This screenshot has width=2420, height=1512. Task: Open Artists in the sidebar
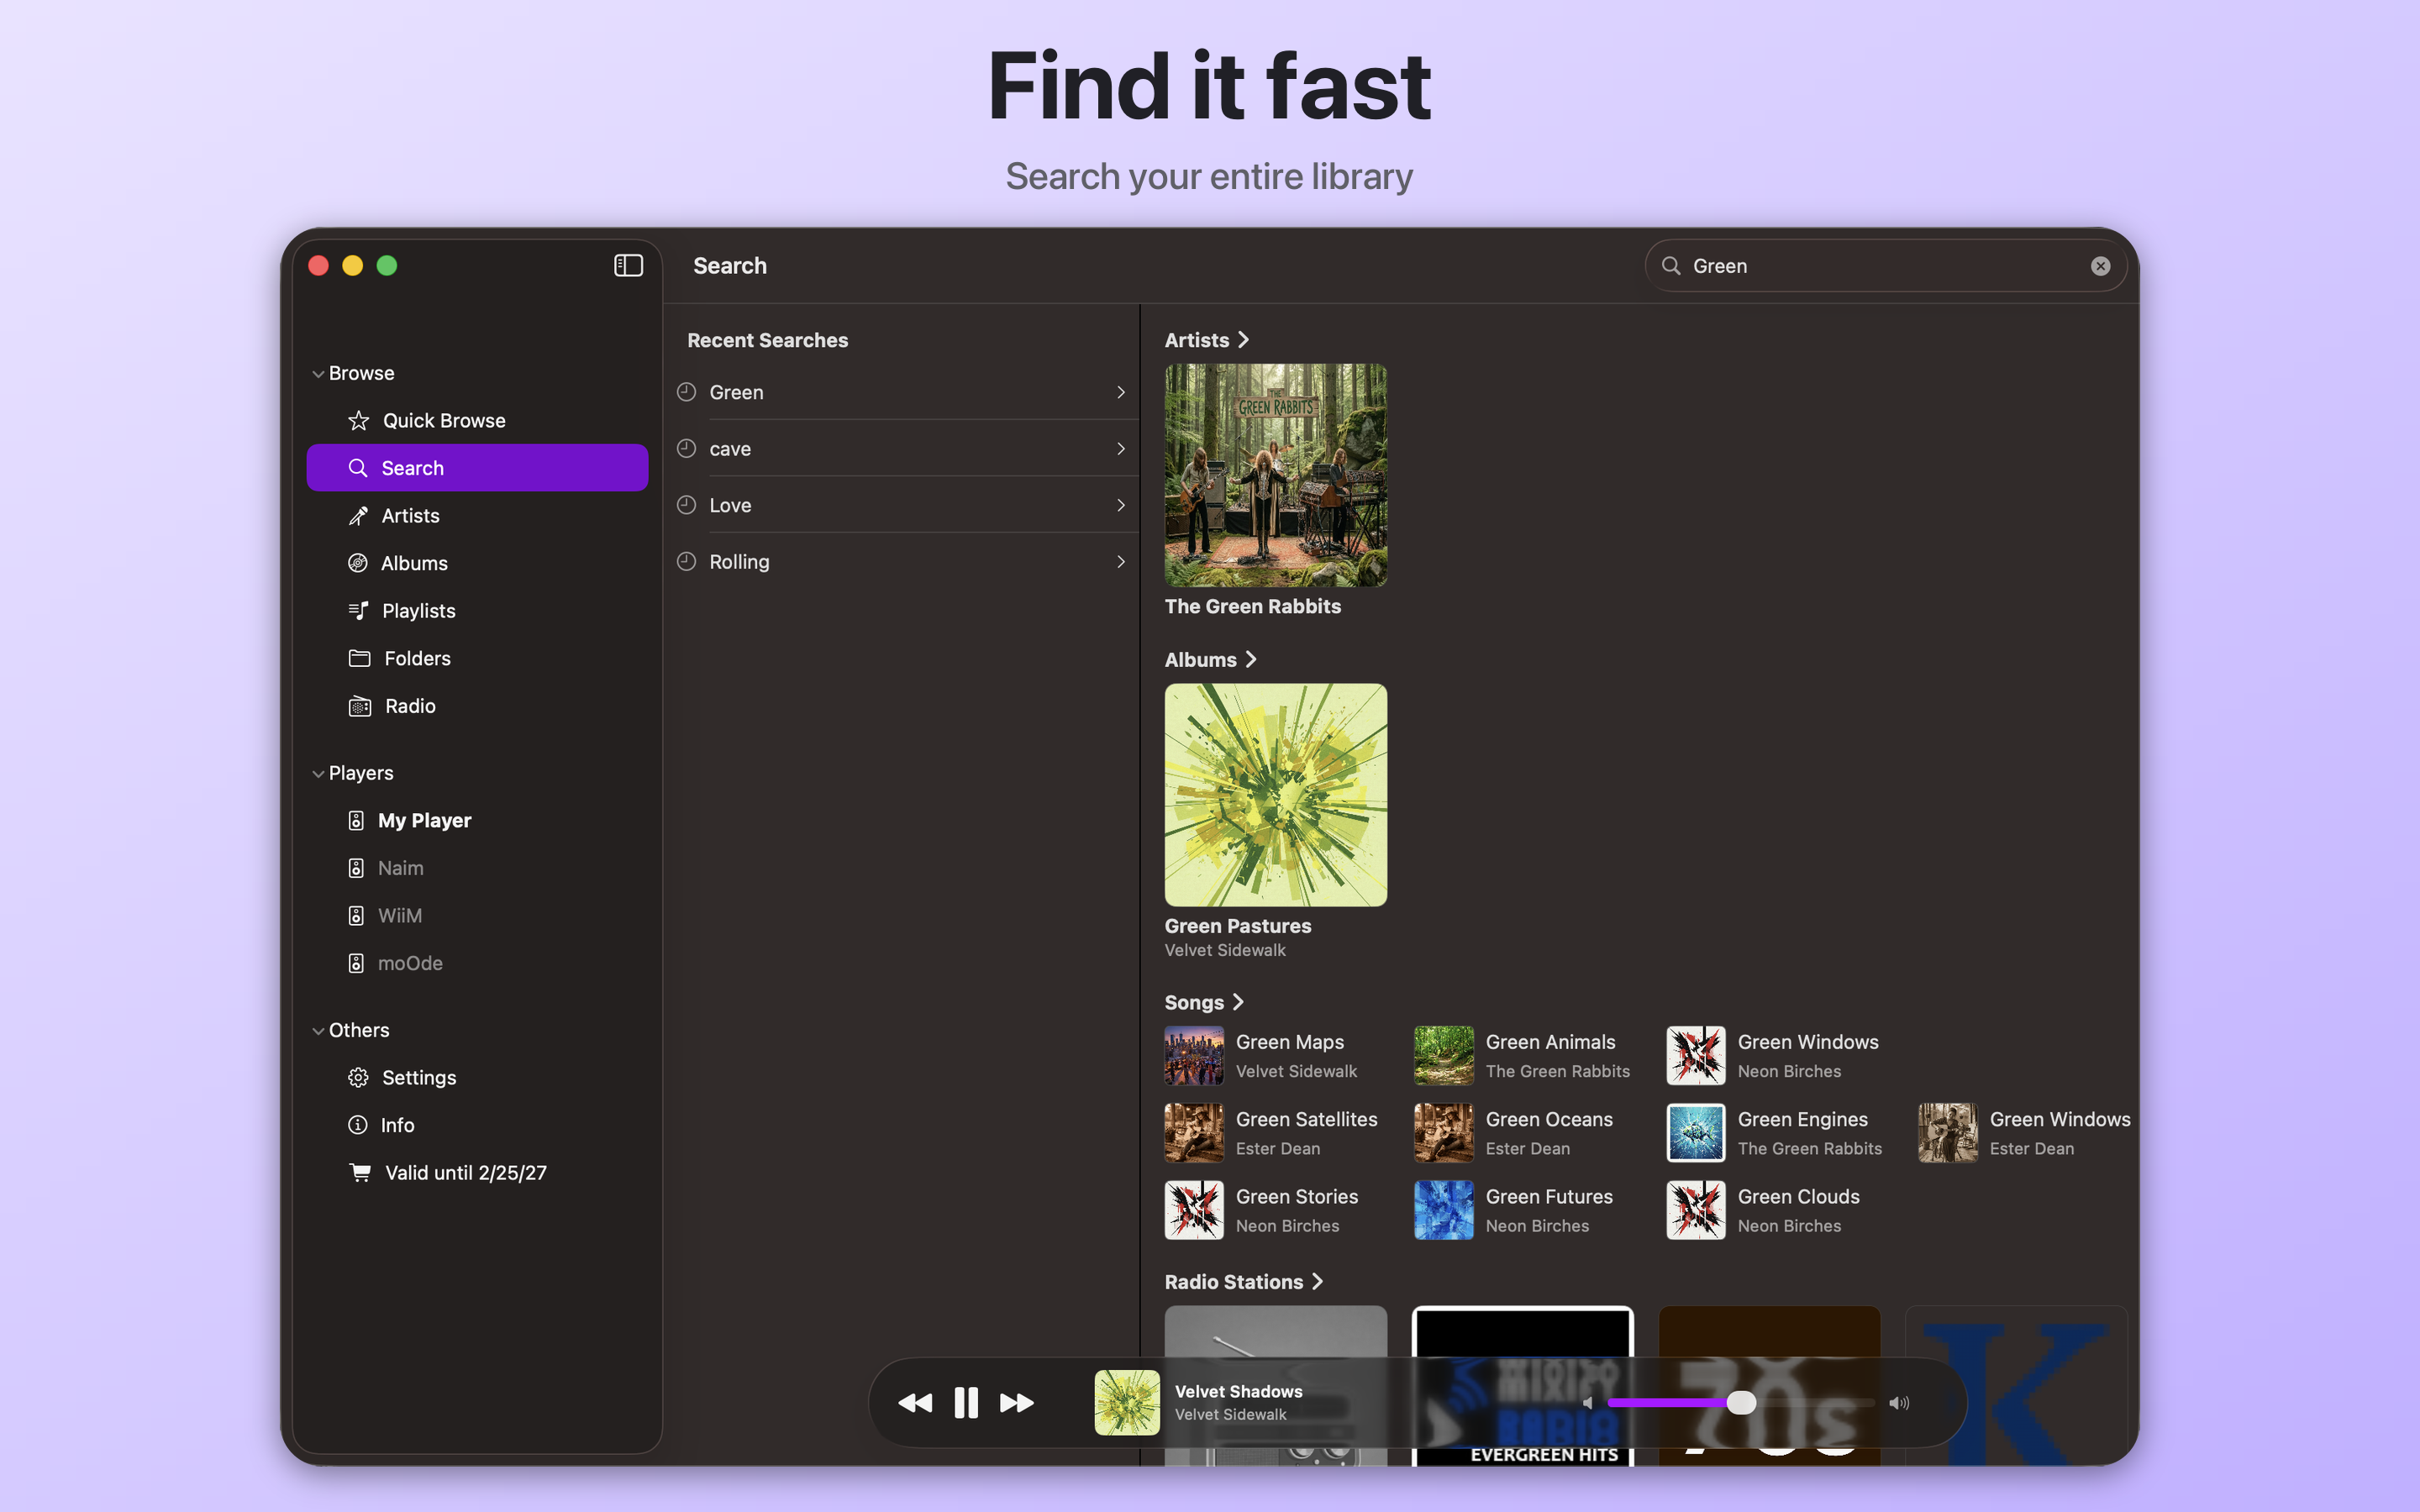[477, 516]
